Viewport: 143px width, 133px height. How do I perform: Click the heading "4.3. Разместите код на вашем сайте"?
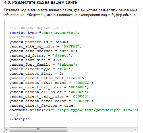click(41, 2)
